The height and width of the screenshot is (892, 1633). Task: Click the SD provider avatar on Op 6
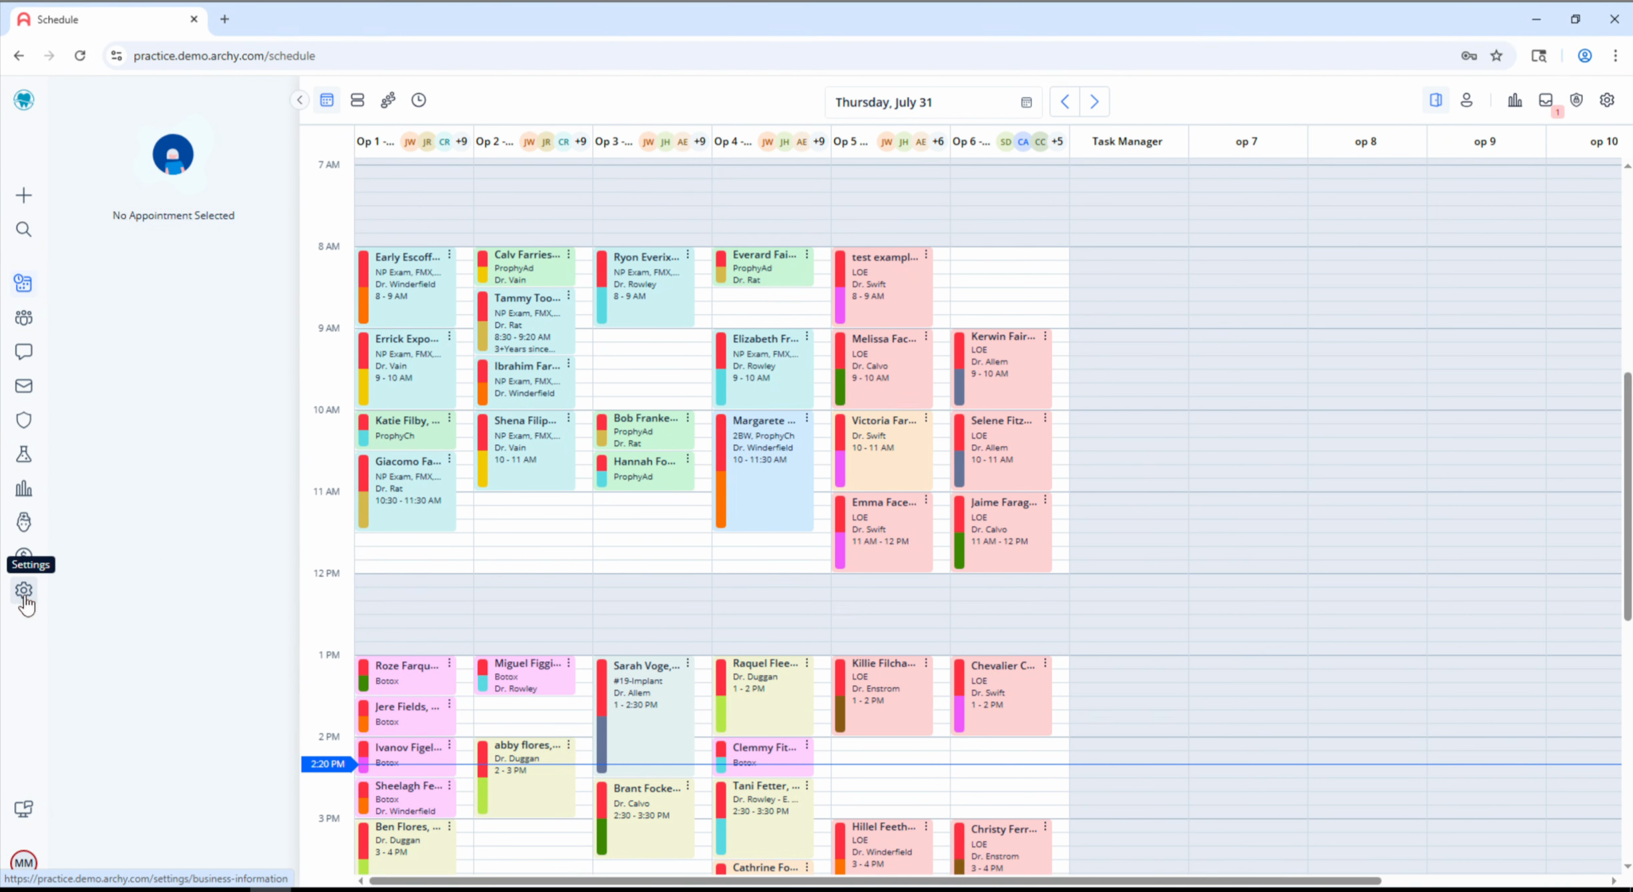[x=1005, y=142]
